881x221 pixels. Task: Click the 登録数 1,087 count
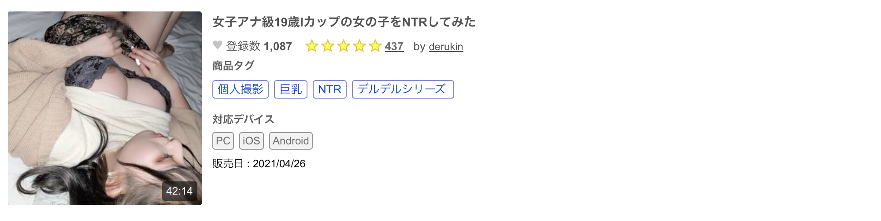[x=259, y=46]
